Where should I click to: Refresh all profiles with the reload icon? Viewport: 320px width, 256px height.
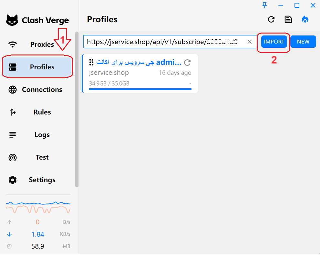point(271,19)
